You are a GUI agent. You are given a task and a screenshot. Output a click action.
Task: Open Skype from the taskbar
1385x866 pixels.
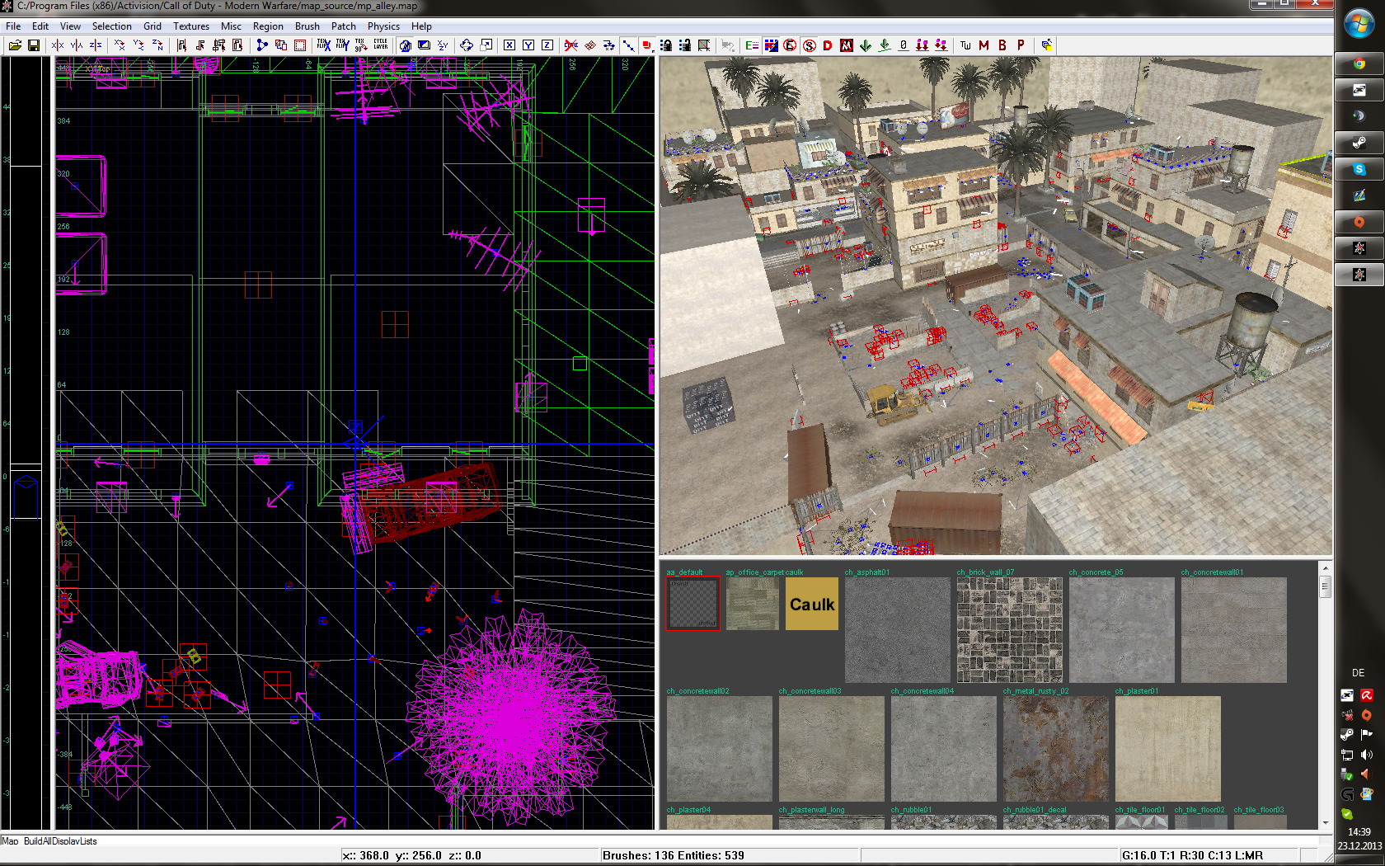[x=1359, y=169]
